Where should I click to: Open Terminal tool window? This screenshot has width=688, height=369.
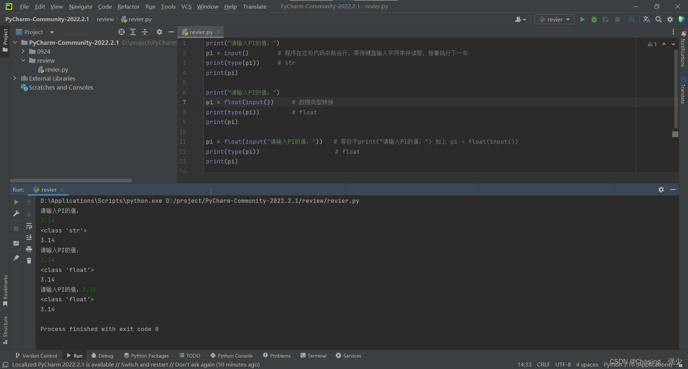point(314,355)
